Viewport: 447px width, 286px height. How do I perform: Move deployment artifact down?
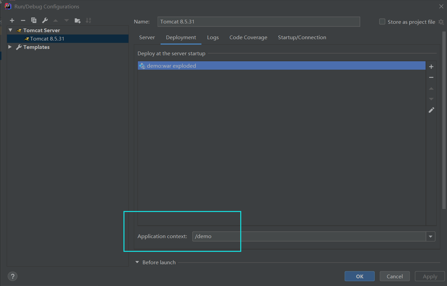pyautogui.click(x=431, y=99)
